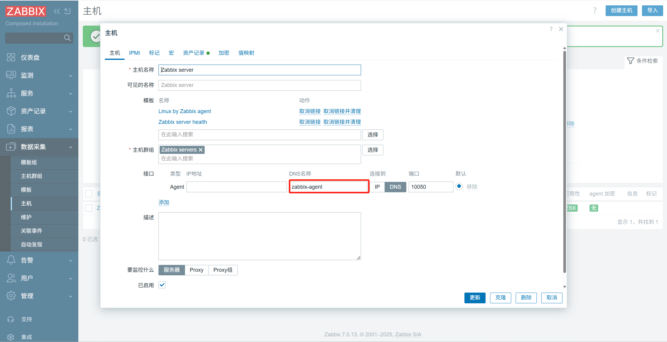Open the Dashboard (仪表盘) menu icon
The height and width of the screenshot is (342, 667).
pos(11,57)
